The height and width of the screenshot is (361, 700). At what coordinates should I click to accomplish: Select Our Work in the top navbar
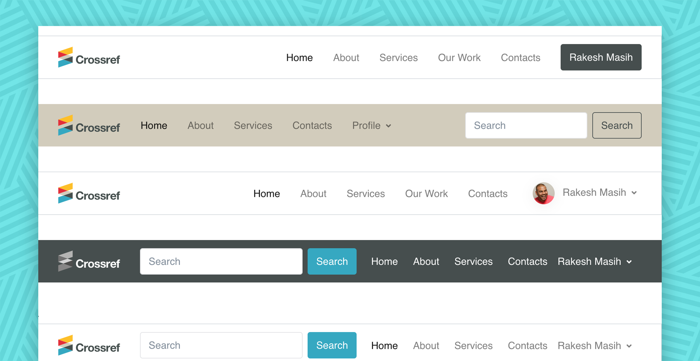click(459, 58)
